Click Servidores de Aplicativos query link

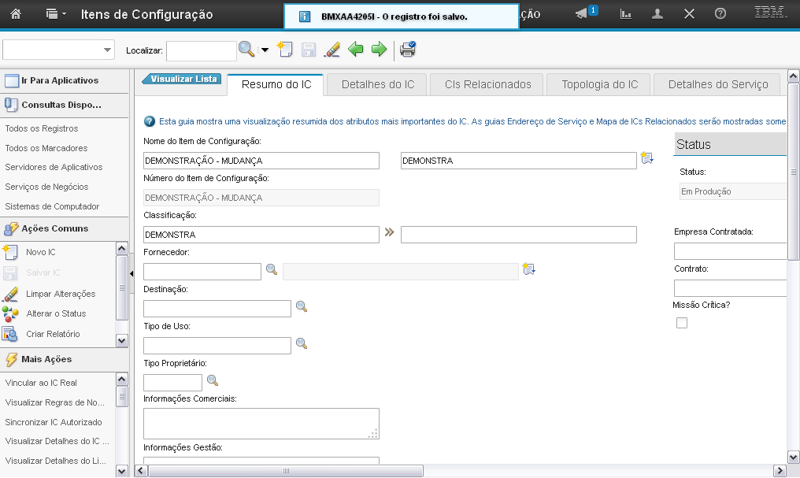tap(54, 167)
